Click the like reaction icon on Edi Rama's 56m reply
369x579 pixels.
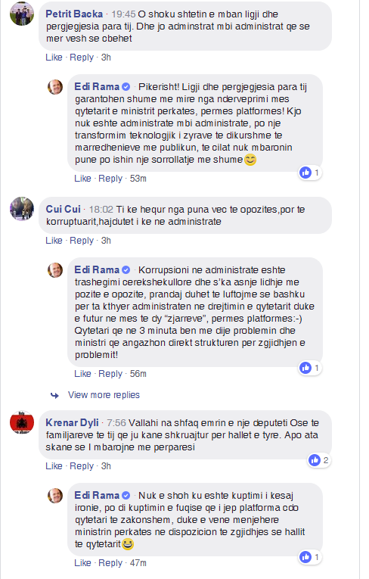click(x=305, y=368)
